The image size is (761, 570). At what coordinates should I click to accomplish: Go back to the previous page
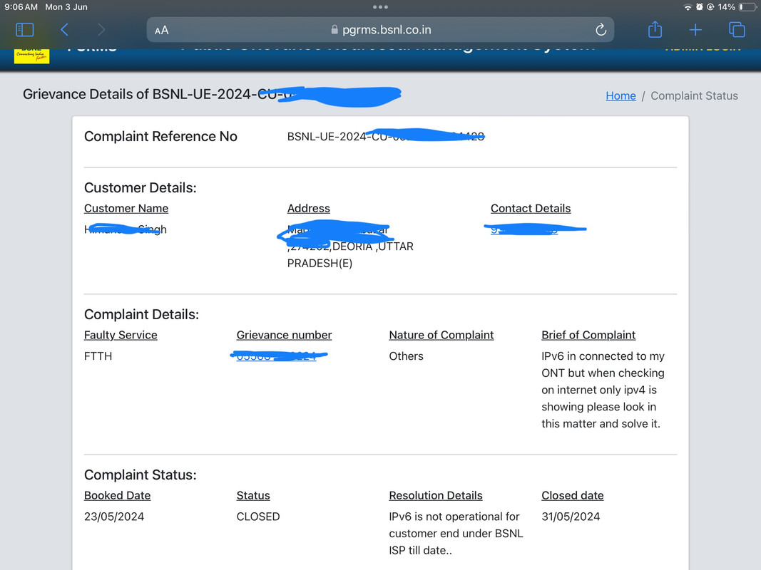(x=64, y=30)
